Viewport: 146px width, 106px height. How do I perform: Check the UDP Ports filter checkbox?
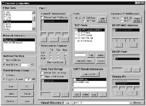[x=84, y=21]
